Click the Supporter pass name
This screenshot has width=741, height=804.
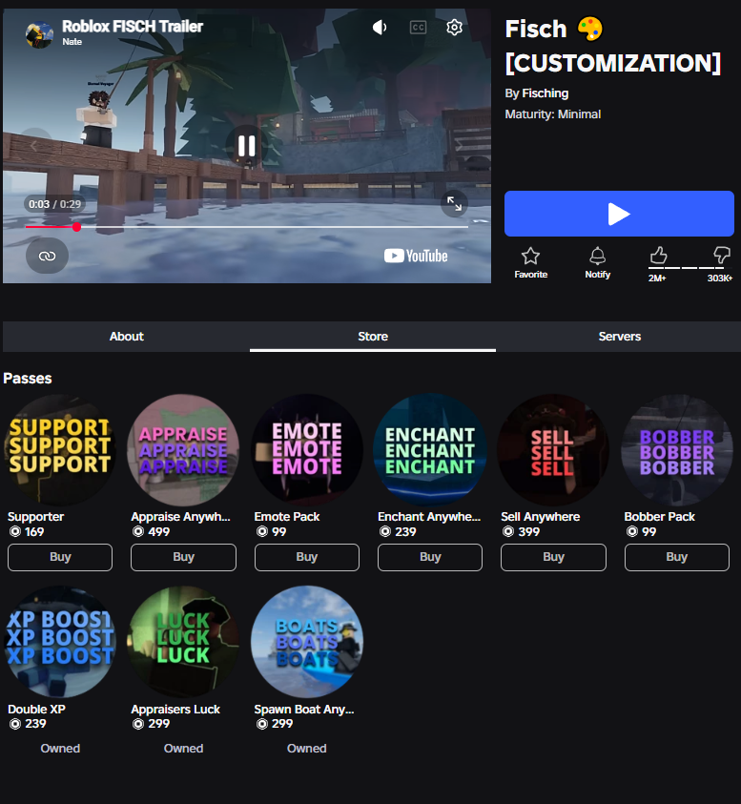pos(36,516)
